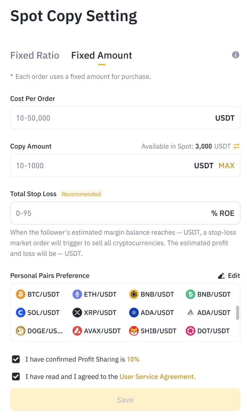
Task: Choose the AVAX/USDT avalanche icon
Action: (77, 331)
